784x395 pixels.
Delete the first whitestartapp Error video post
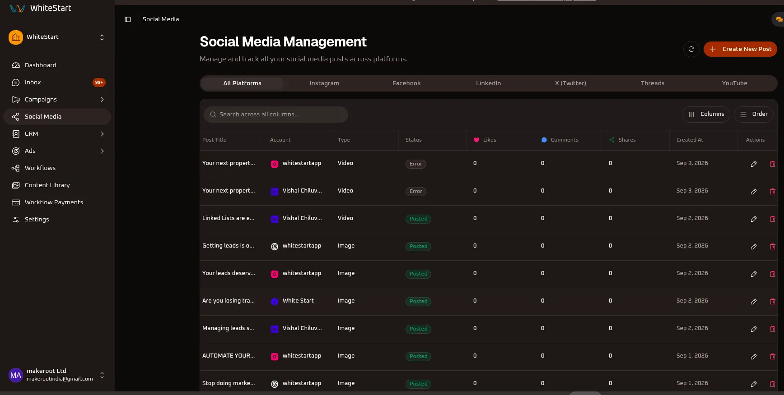click(x=773, y=164)
